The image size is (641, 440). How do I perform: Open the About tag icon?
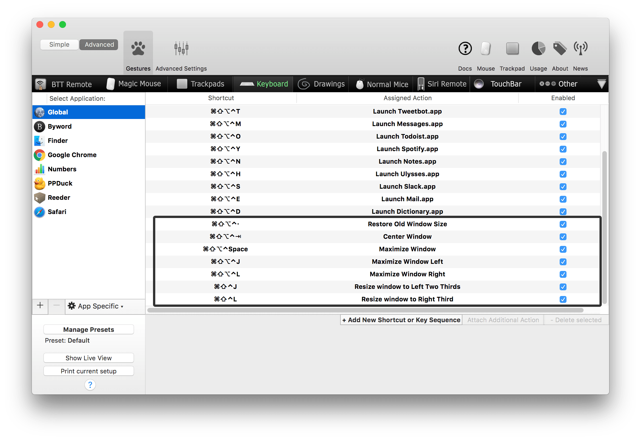(x=560, y=49)
